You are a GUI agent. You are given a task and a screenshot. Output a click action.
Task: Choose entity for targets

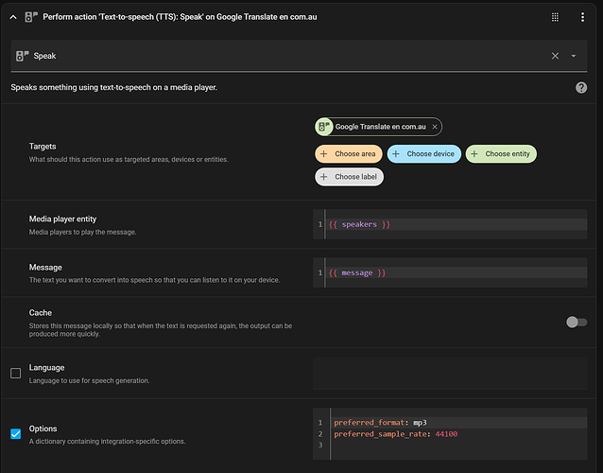pos(501,154)
